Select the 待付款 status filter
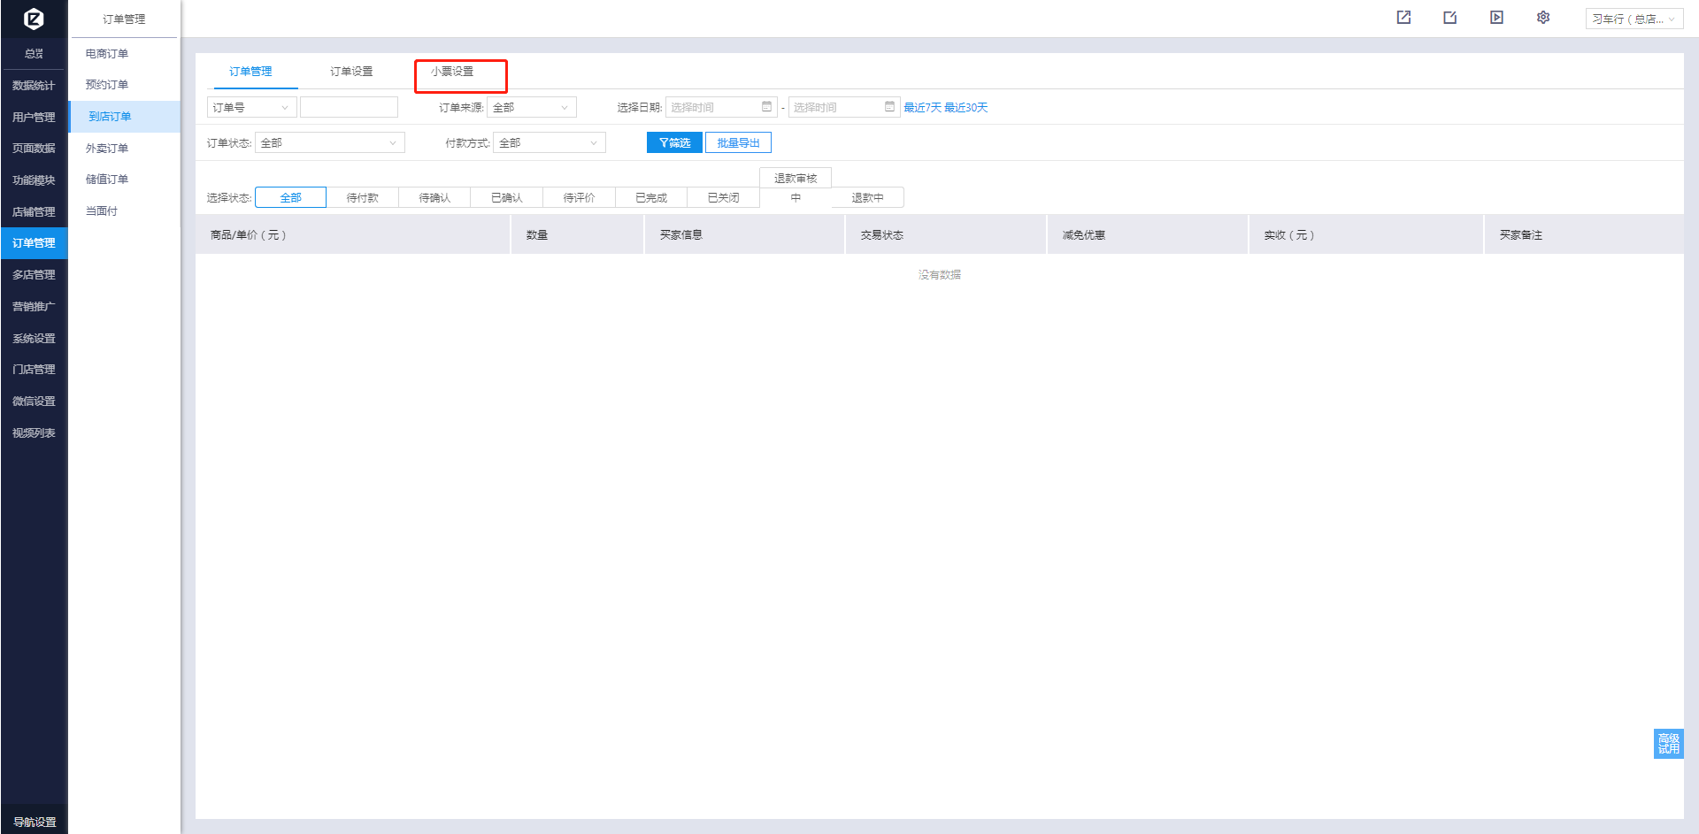 coord(362,198)
